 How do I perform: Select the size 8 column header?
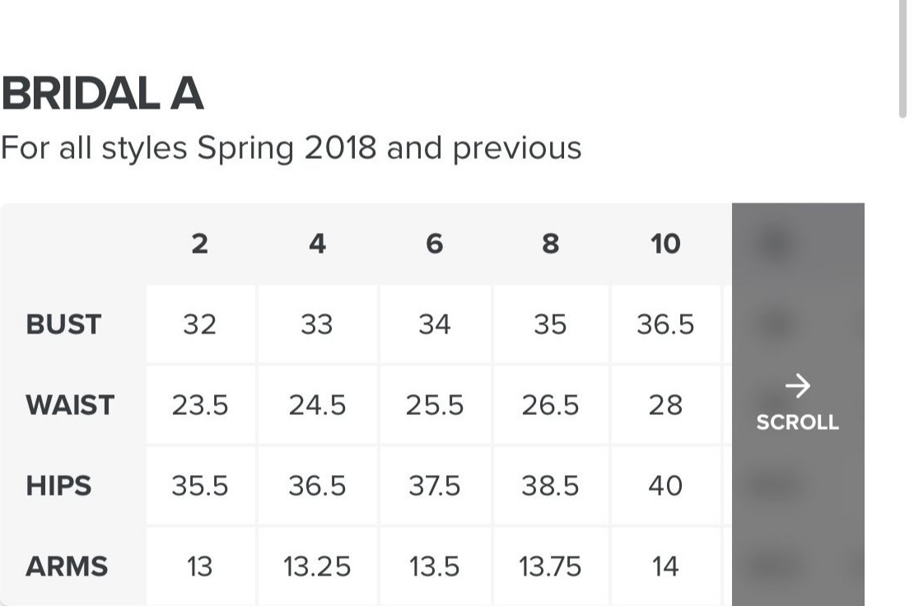coord(550,244)
